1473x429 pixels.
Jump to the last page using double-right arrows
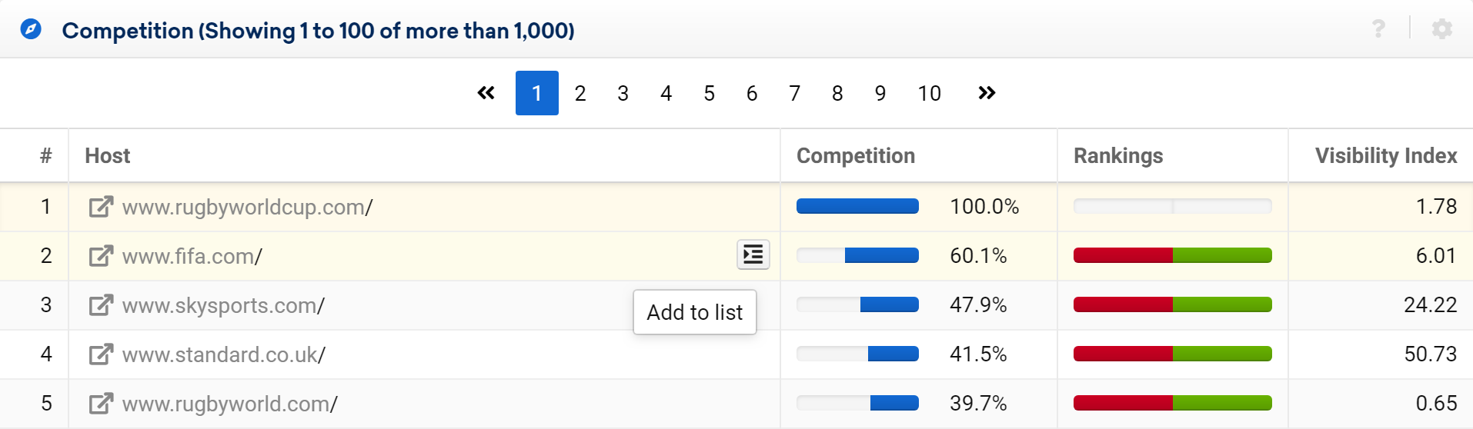[x=987, y=93]
